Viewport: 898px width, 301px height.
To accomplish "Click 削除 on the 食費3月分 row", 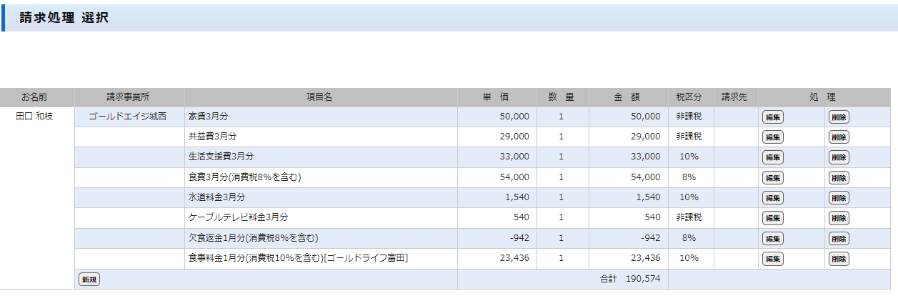I will (x=839, y=178).
